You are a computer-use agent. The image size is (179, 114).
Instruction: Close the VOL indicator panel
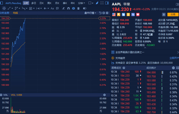point(105,95)
